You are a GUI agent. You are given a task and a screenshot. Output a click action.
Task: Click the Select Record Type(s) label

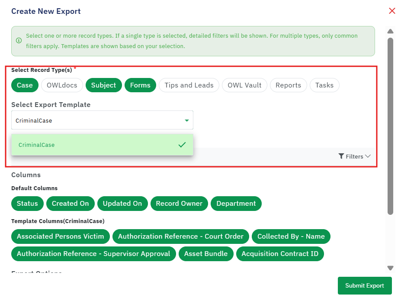click(42, 70)
